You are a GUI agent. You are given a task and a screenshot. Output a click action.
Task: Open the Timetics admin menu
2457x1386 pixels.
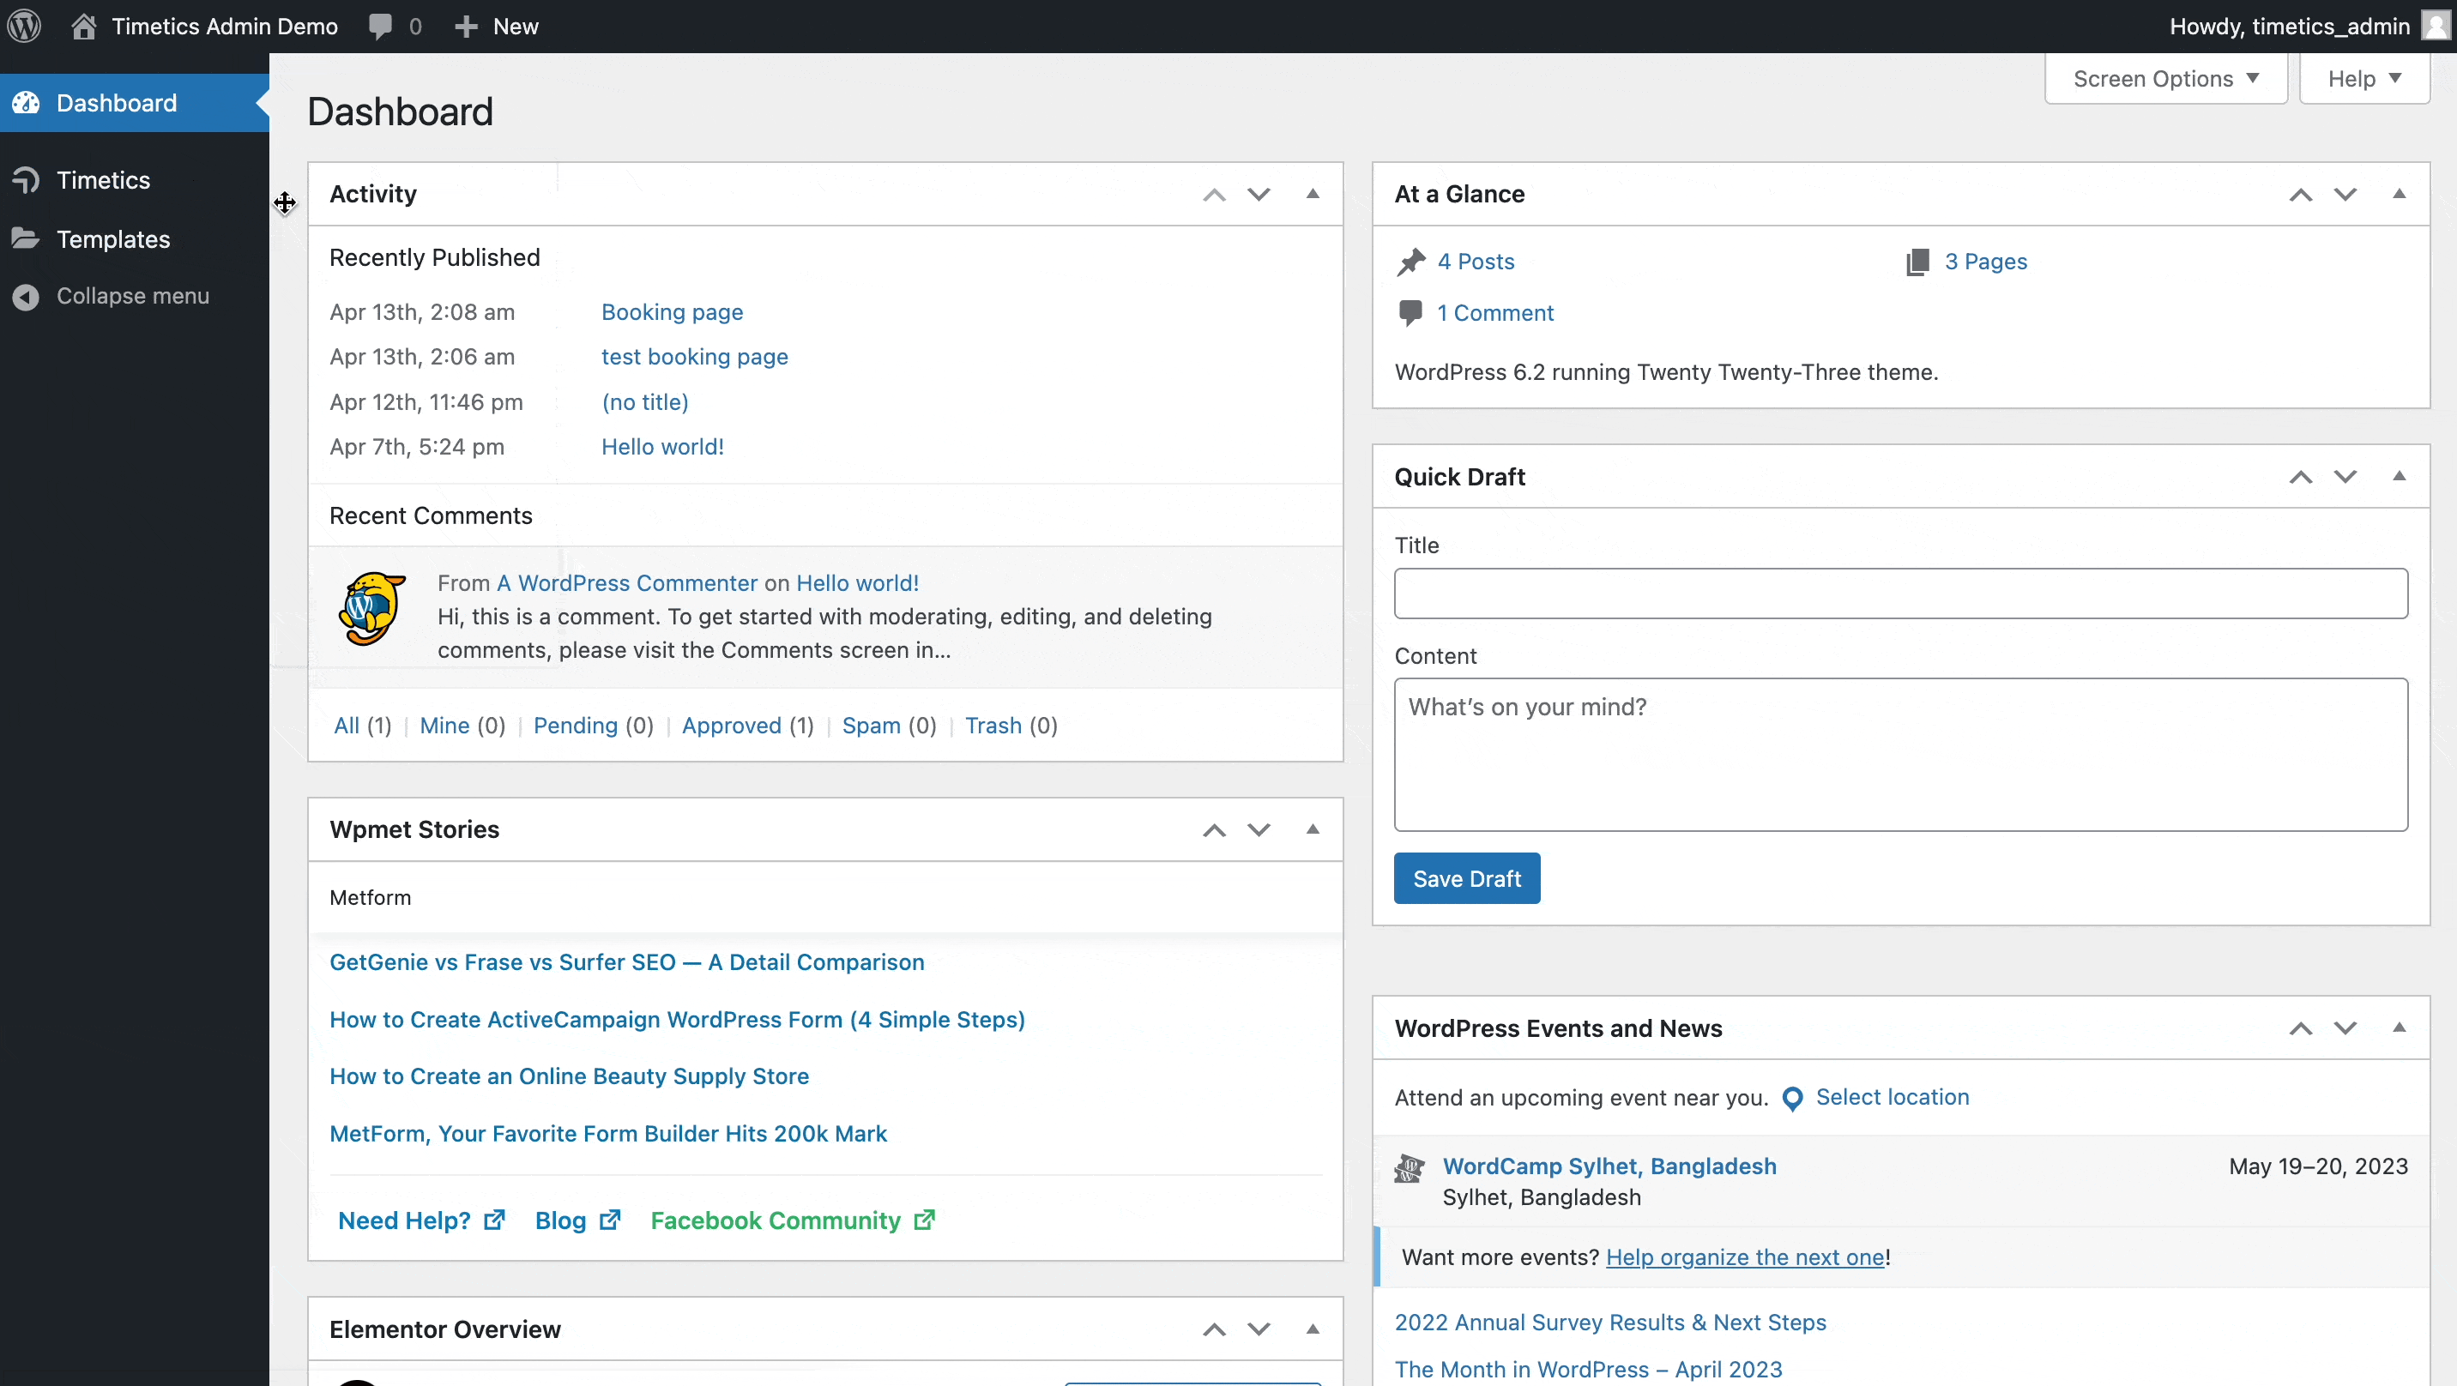(x=101, y=178)
